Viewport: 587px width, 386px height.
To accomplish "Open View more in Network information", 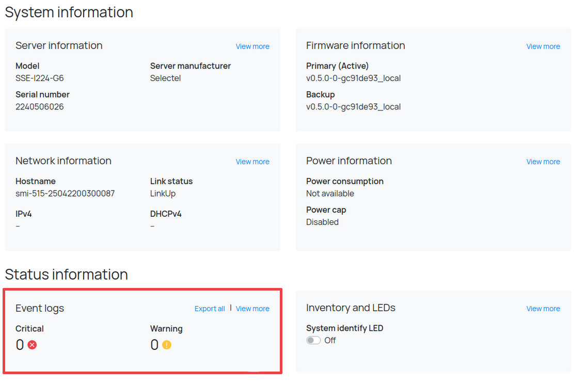I will [x=252, y=162].
